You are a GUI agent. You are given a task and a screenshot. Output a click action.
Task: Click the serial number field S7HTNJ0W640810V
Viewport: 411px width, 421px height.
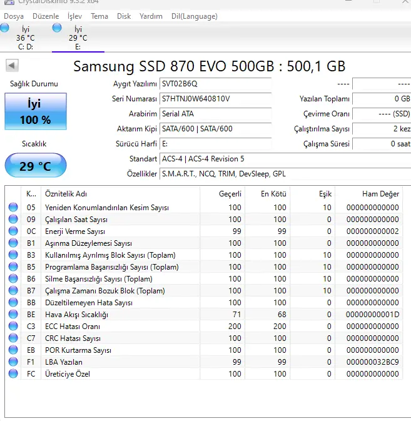click(x=216, y=99)
